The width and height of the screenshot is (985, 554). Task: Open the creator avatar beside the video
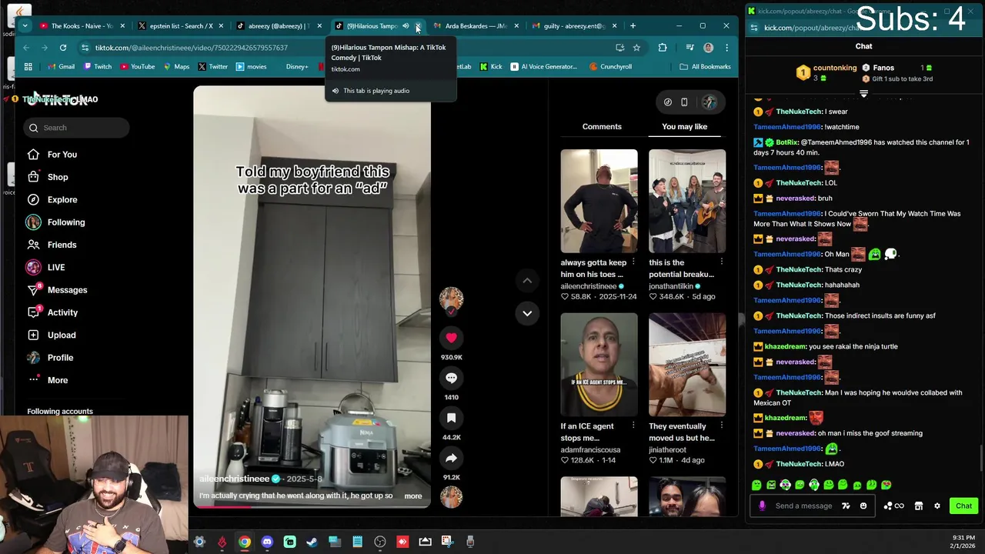(451, 299)
